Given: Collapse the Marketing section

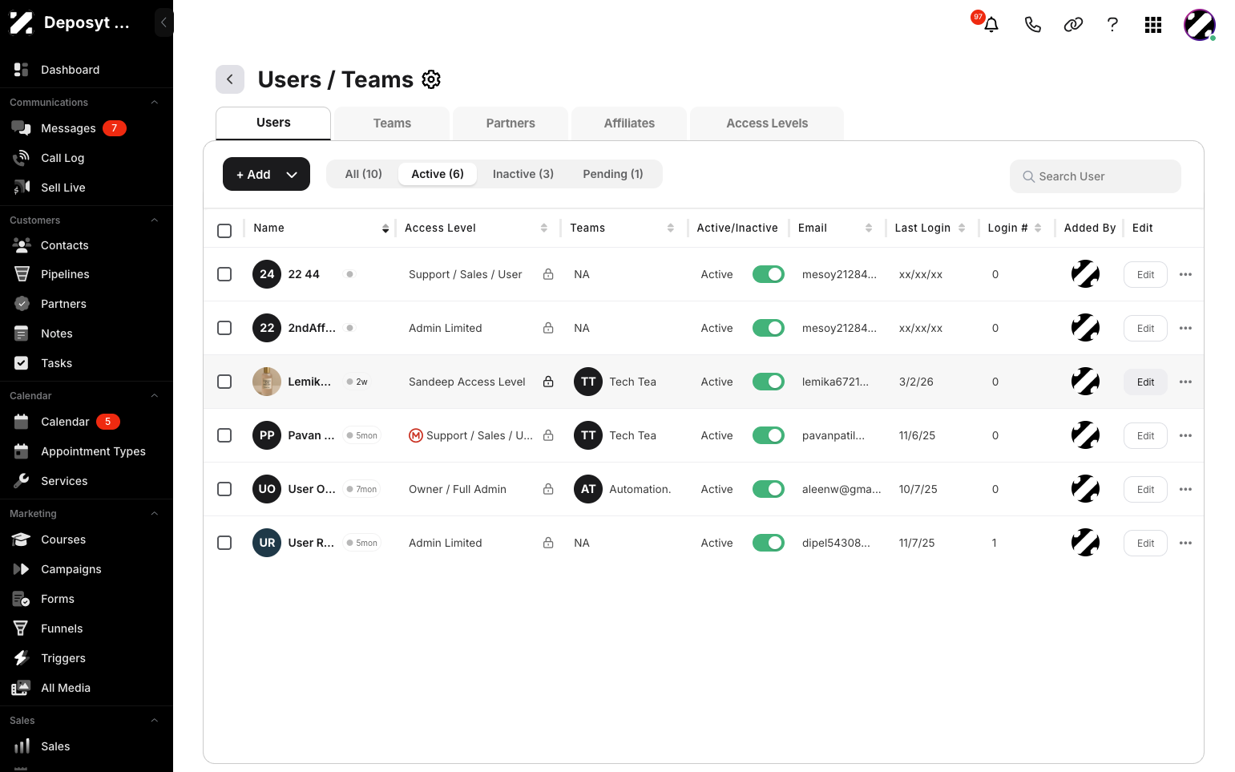Looking at the screenshot, I should point(155,514).
